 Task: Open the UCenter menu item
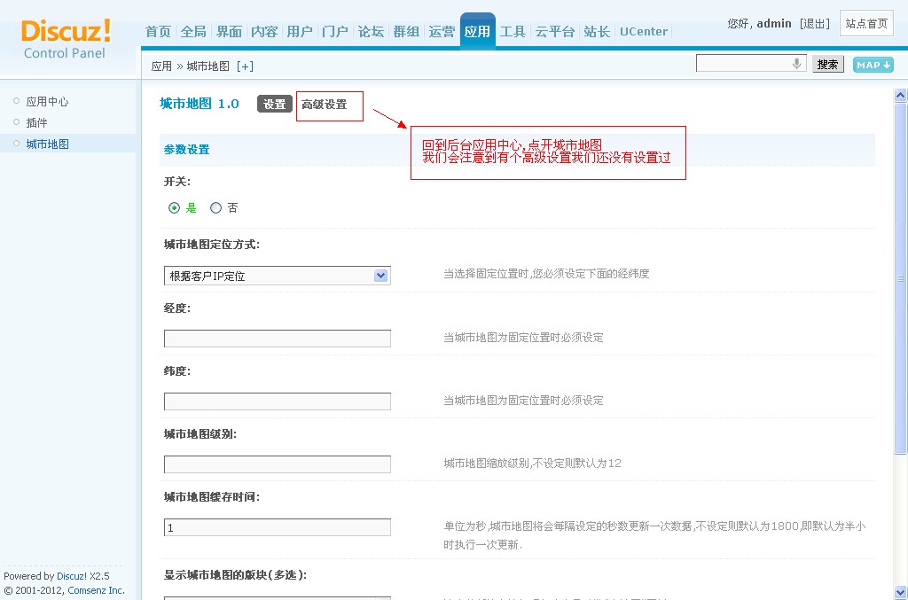pyautogui.click(x=644, y=32)
